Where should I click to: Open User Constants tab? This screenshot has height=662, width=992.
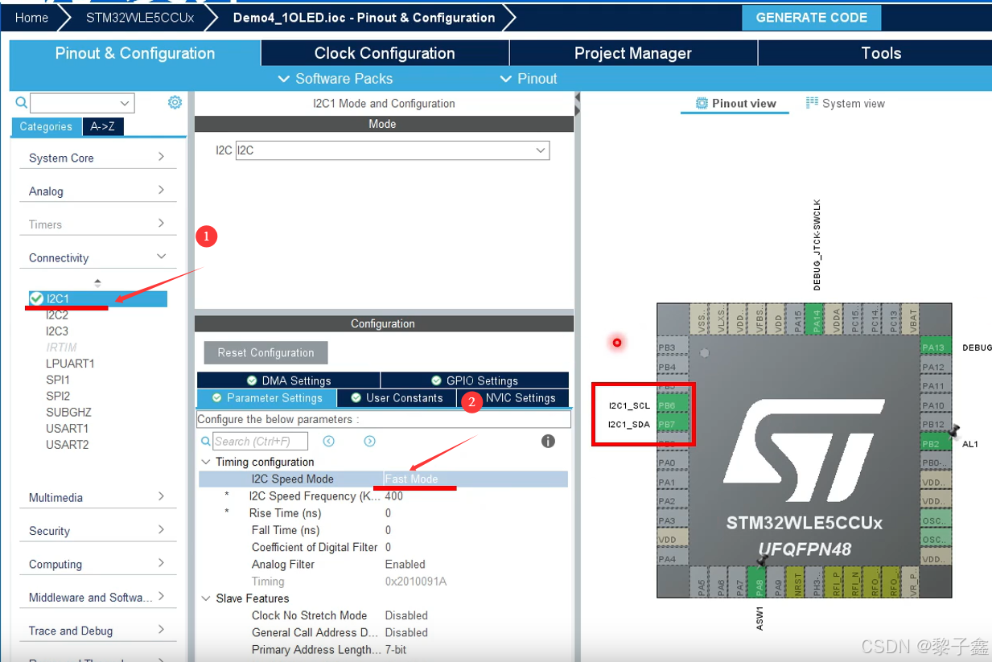coord(397,398)
